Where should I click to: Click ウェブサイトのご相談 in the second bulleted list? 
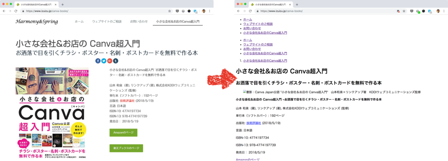[258, 45]
